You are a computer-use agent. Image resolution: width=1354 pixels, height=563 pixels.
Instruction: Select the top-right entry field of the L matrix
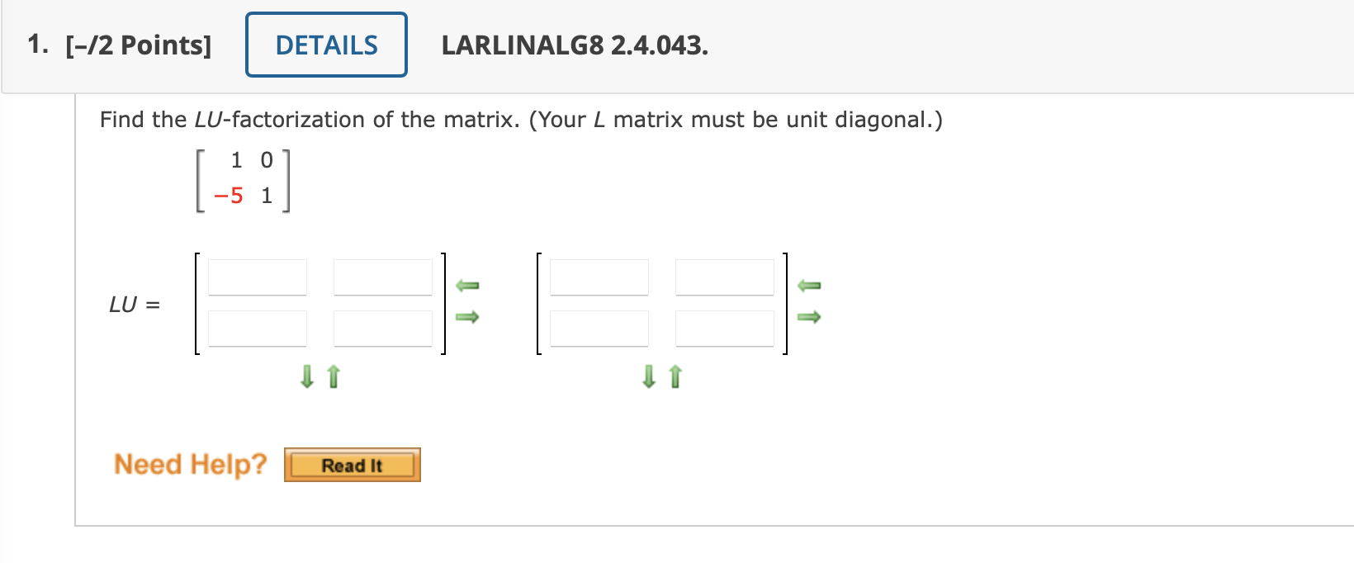tap(382, 277)
